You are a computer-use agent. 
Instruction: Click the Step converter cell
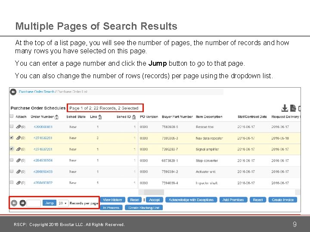click(207, 161)
